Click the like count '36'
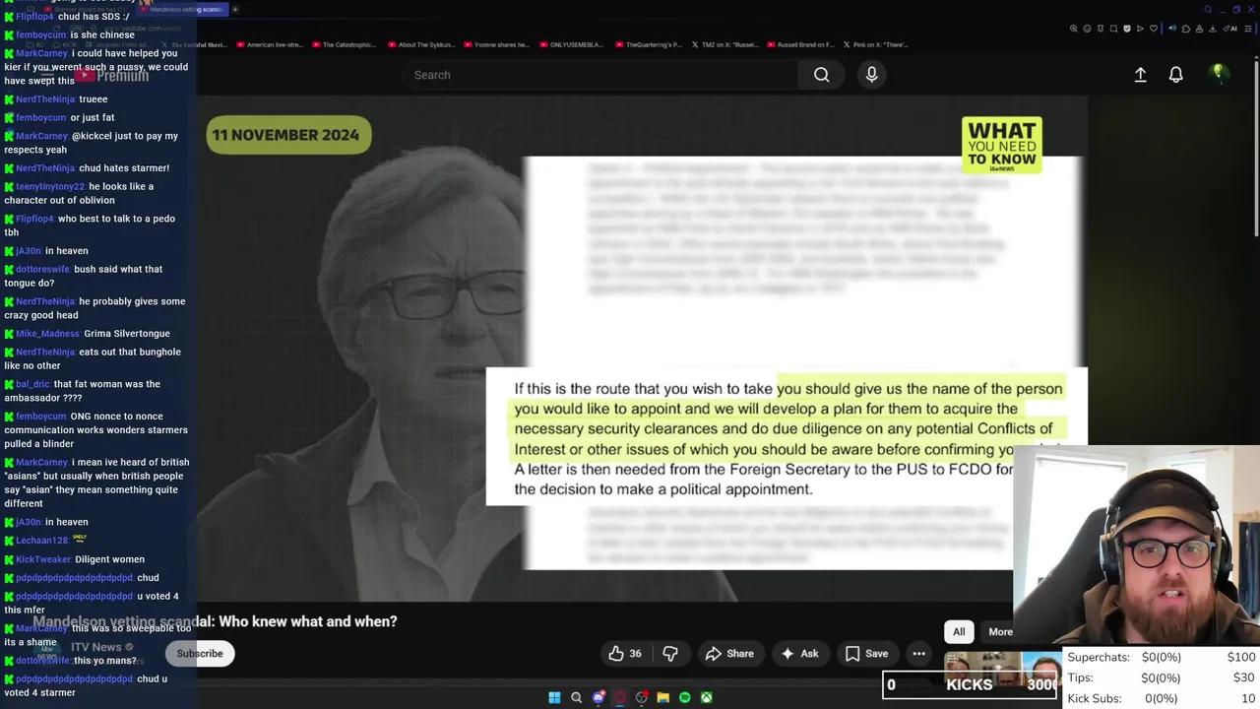Viewport: 1260px width, 709px height. tap(635, 654)
